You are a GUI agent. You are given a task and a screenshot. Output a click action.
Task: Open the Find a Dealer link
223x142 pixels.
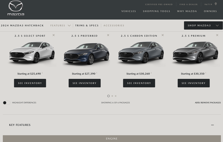pyautogui.click(x=188, y=4)
